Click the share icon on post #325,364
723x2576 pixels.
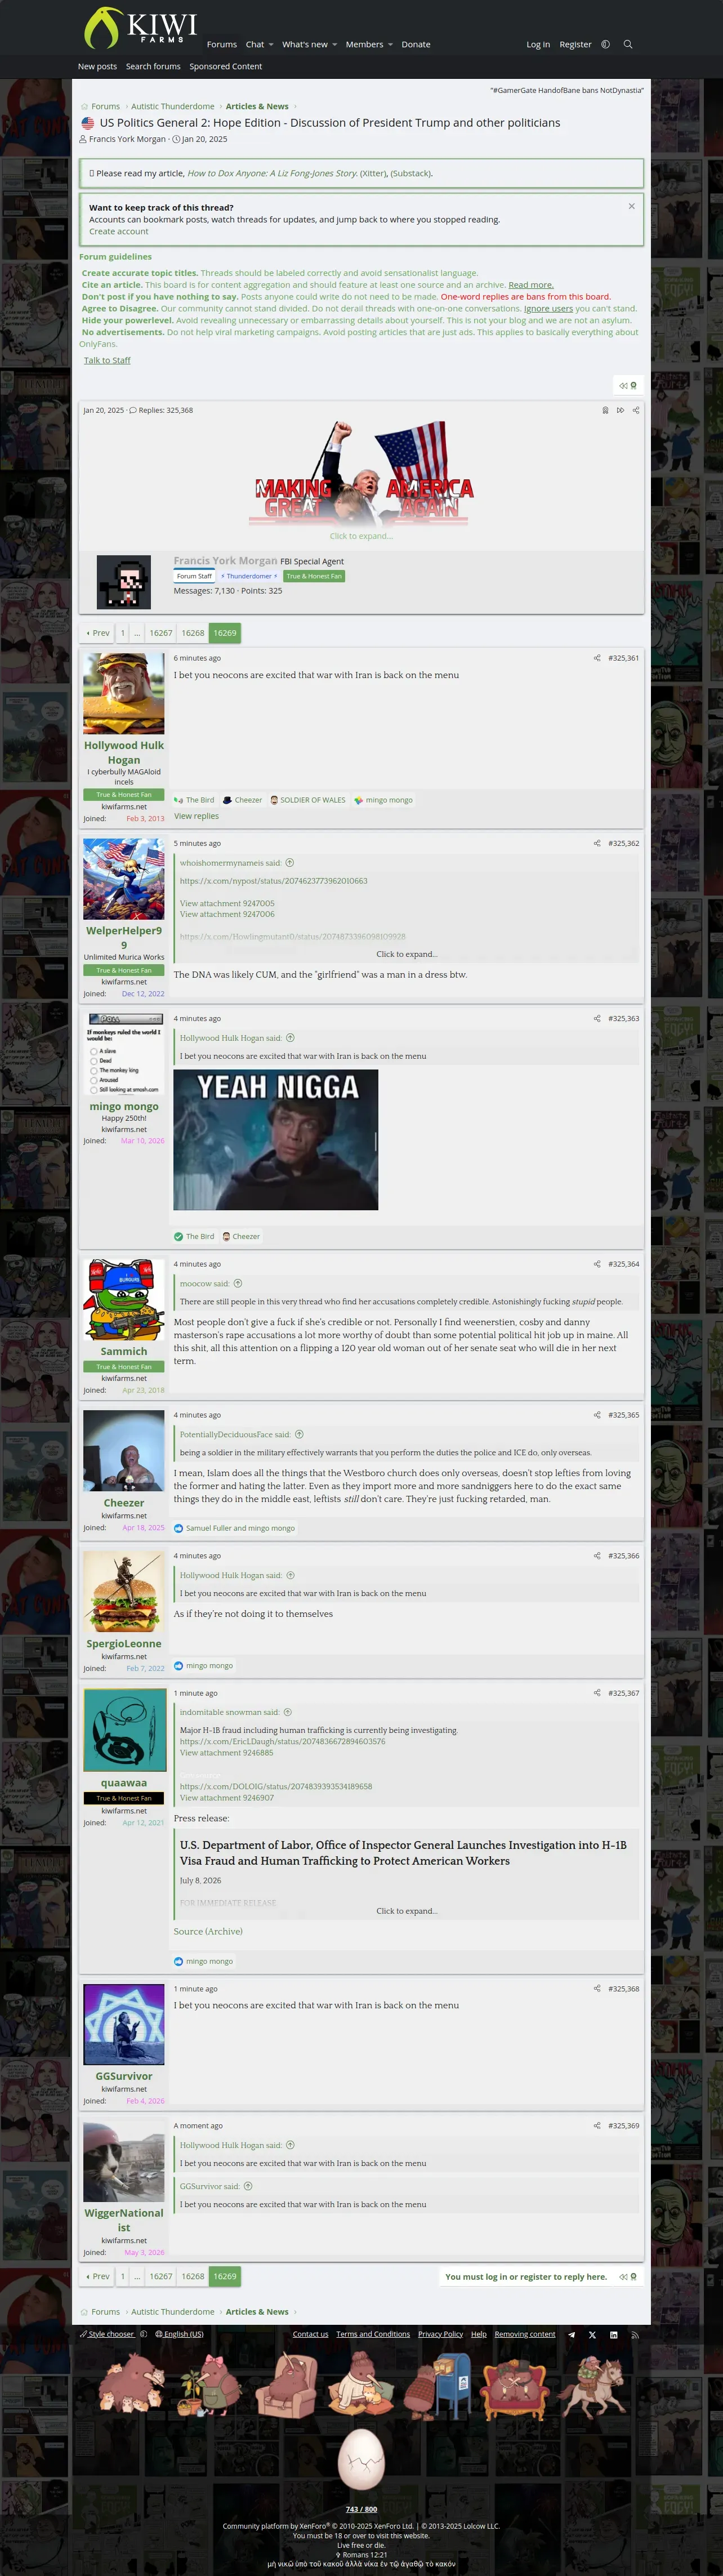597,1264
